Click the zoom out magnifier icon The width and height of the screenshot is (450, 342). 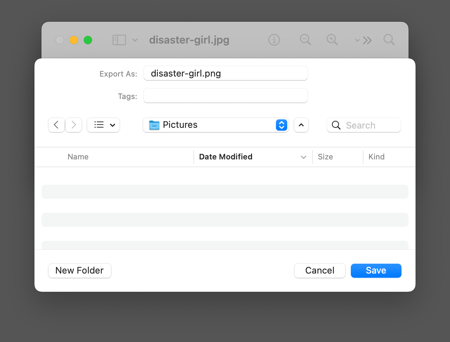pos(305,40)
